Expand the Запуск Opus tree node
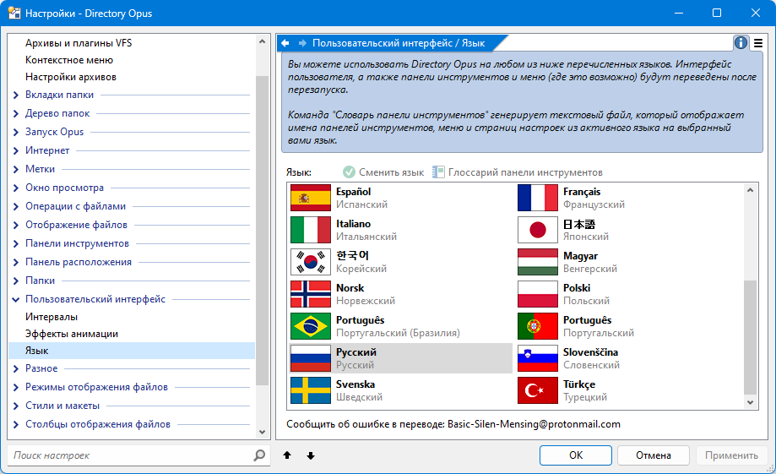Image resolution: width=776 pixels, height=474 pixels. (16, 133)
